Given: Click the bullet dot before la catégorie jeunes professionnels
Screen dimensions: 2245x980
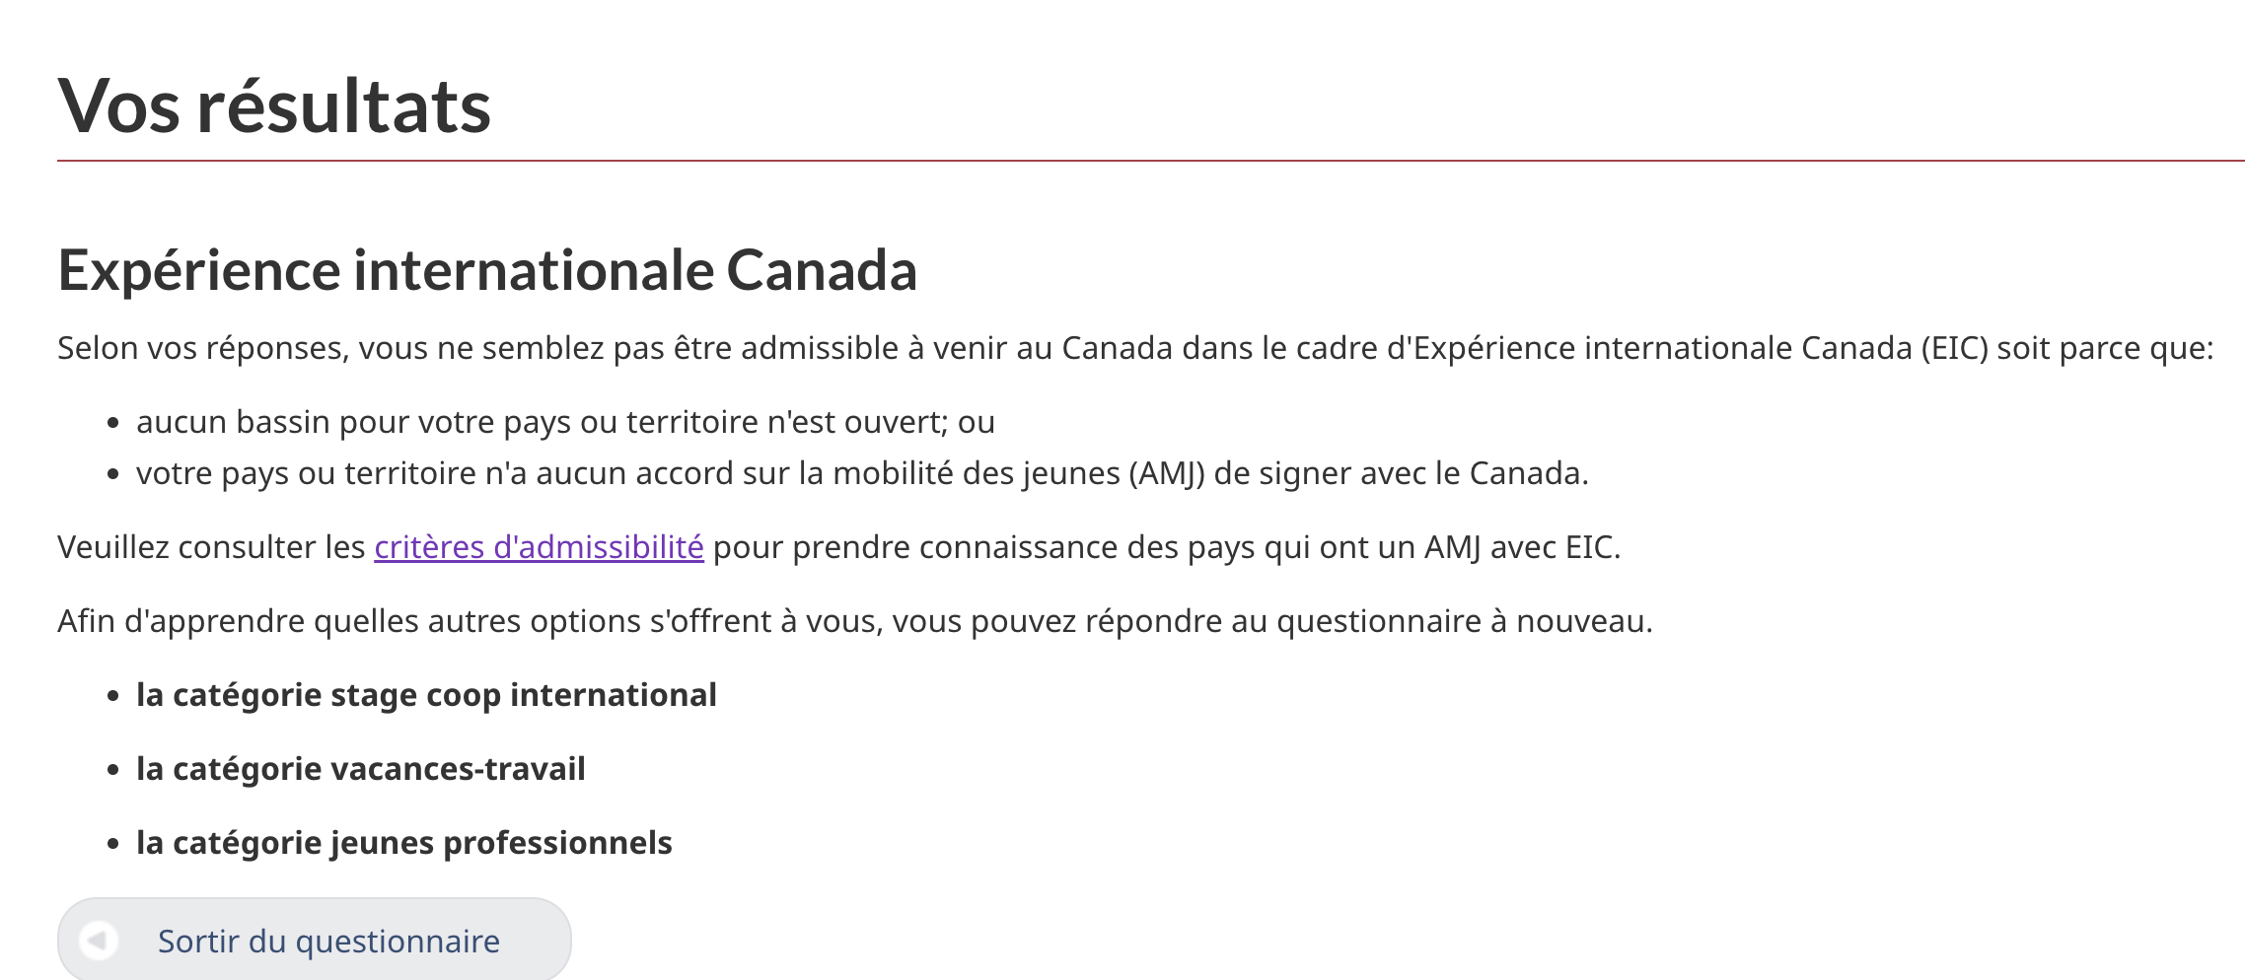Looking at the screenshot, I should click(x=113, y=844).
